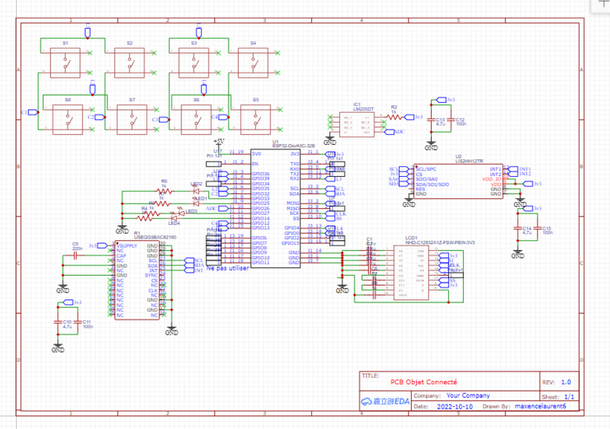Click the 'Your Company' field

click(467, 396)
